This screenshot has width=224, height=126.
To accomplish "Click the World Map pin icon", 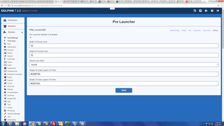I will click(5, 59).
